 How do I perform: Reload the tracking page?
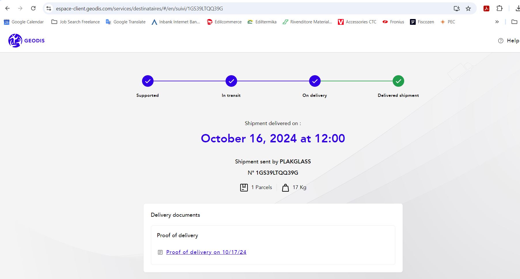coord(33,8)
